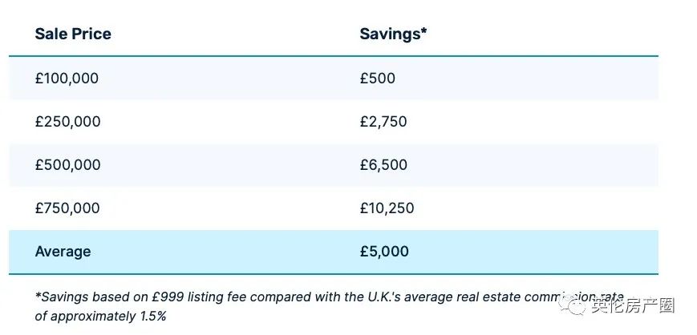Select the £750,000 sale price cell
697x335 pixels.
point(67,208)
